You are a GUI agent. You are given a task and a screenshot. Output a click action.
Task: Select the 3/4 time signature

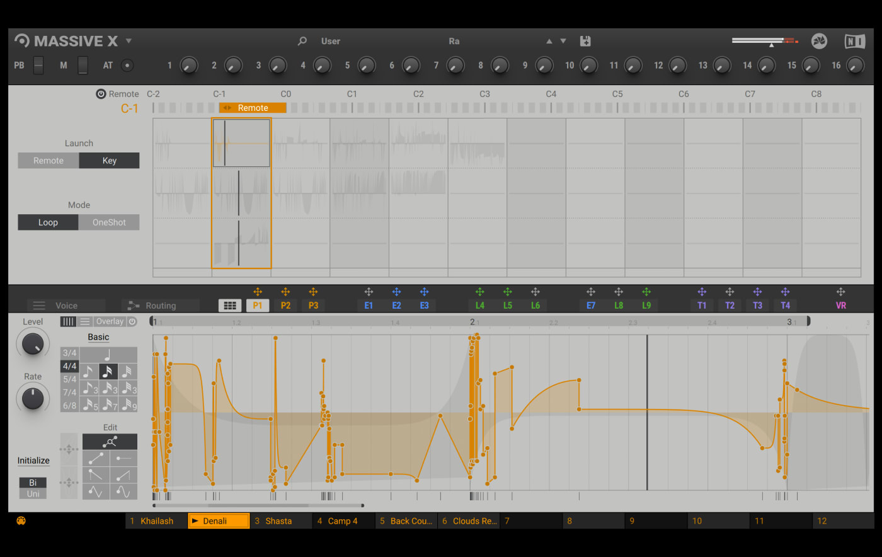pyautogui.click(x=69, y=353)
